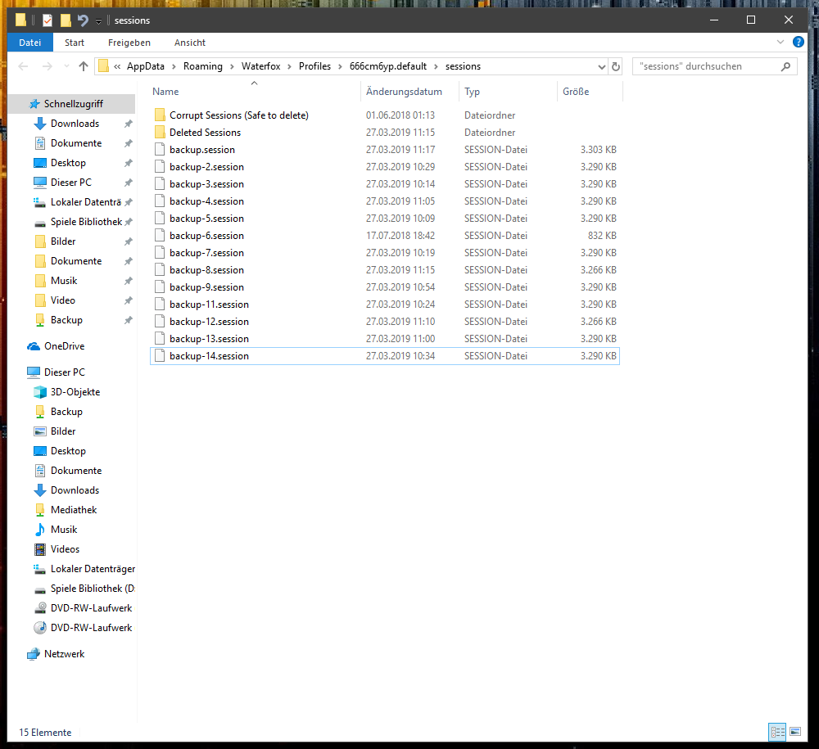Open Videos under Dieser PC
Screen dimensions: 819x749
pyautogui.click(x=65, y=549)
